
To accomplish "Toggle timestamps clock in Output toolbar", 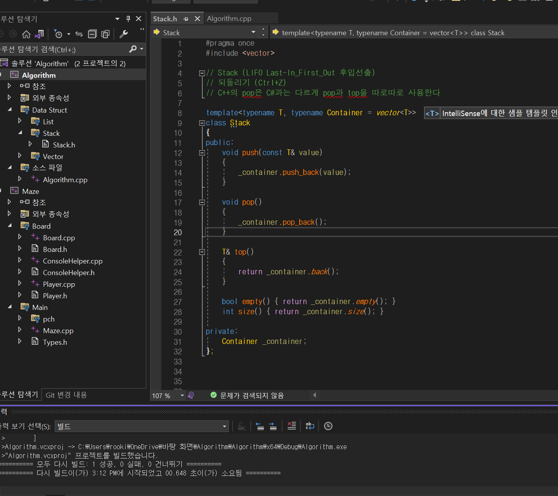I will point(328,426).
